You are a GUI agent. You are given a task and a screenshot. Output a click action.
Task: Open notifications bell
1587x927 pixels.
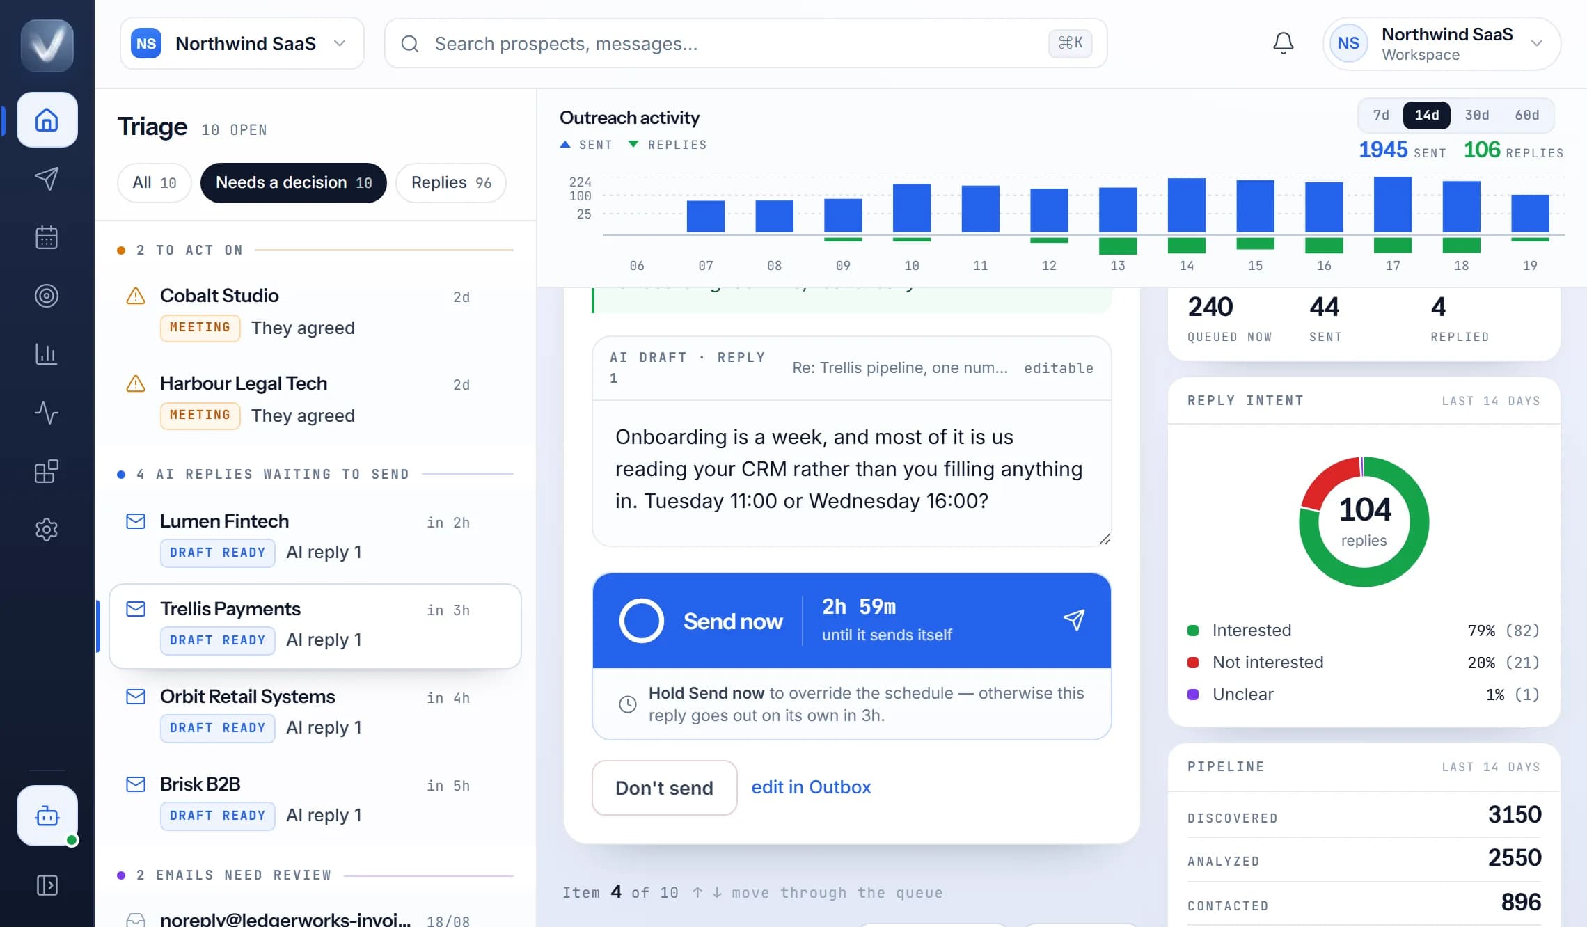point(1283,43)
